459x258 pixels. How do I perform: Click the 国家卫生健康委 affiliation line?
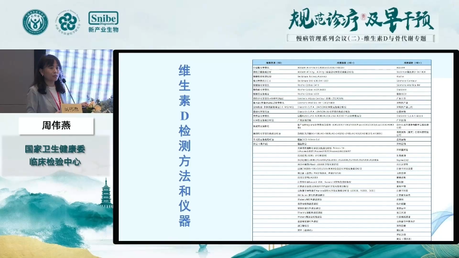click(55, 149)
